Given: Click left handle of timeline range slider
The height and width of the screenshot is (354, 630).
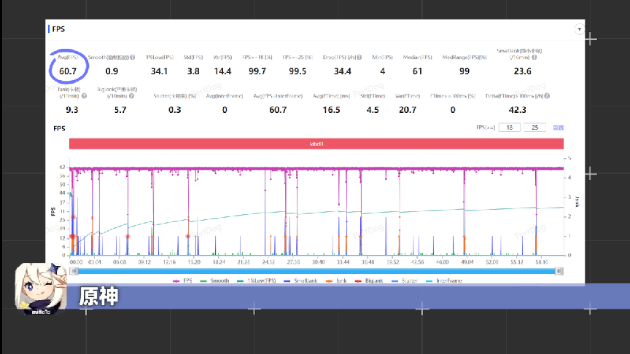Looking at the screenshot, I should [71, 271].
